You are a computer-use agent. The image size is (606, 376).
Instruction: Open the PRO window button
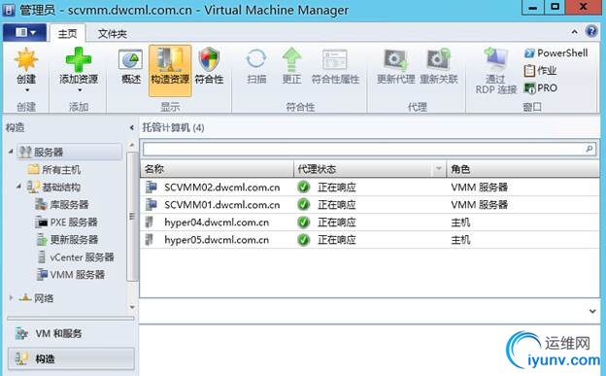(541, 87)
